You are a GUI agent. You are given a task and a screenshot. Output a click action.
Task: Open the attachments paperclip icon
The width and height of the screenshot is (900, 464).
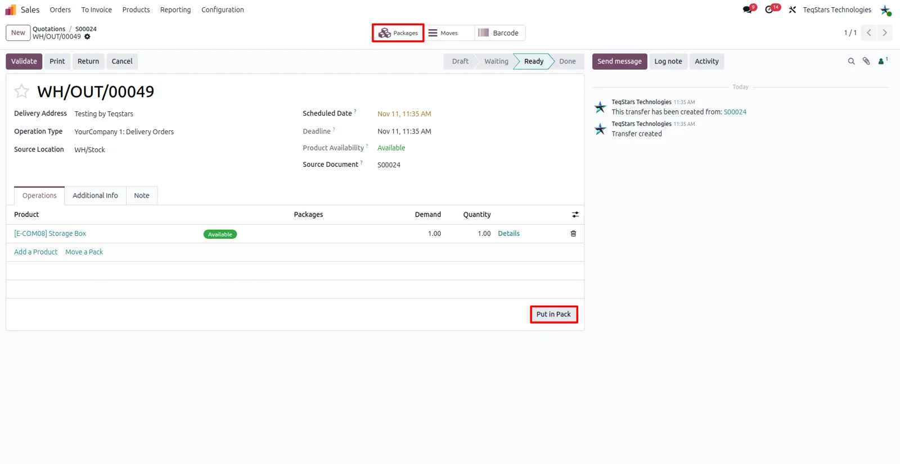tap(866, 61)
